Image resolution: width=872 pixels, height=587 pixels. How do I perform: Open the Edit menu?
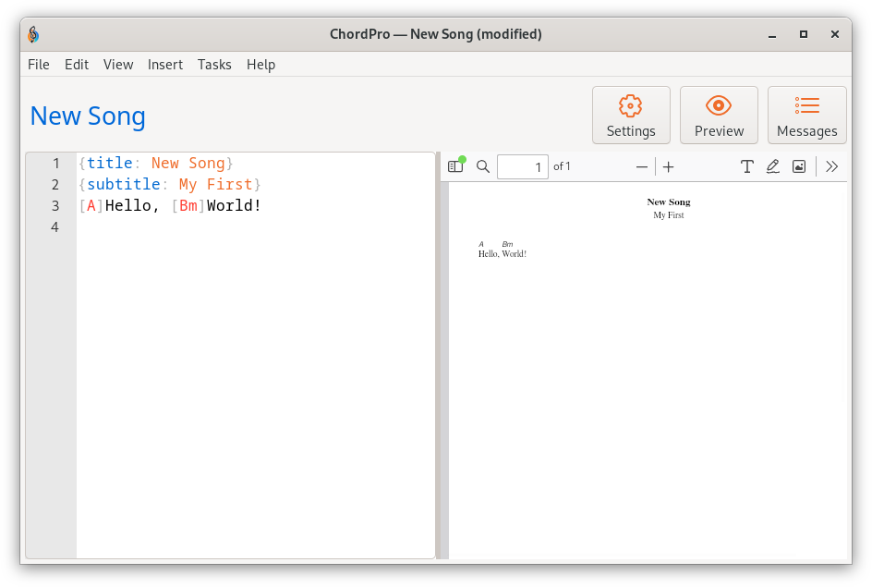coord(76,65)
